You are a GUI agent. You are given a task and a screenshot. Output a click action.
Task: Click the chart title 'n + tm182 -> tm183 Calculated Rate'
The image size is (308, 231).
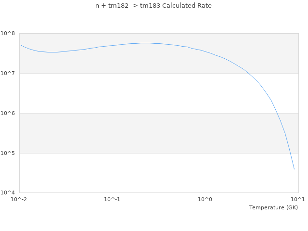point(154,6)
